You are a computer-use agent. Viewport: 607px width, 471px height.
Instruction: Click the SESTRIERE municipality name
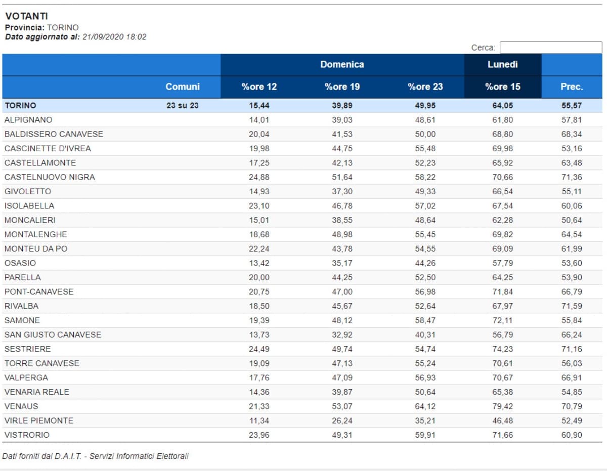[x=27, y=349]
